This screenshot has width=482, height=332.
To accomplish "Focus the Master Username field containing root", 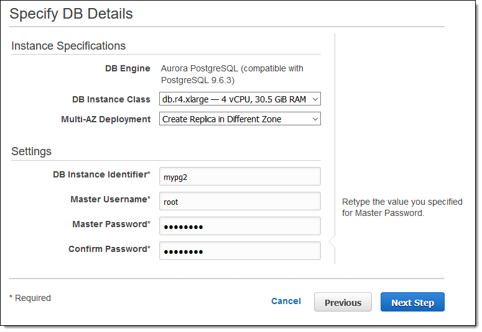I will 240,201.
